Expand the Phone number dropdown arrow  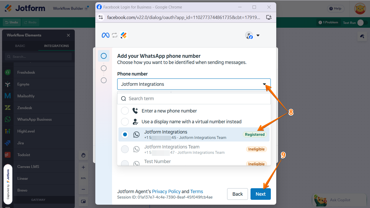coord(264,84)
